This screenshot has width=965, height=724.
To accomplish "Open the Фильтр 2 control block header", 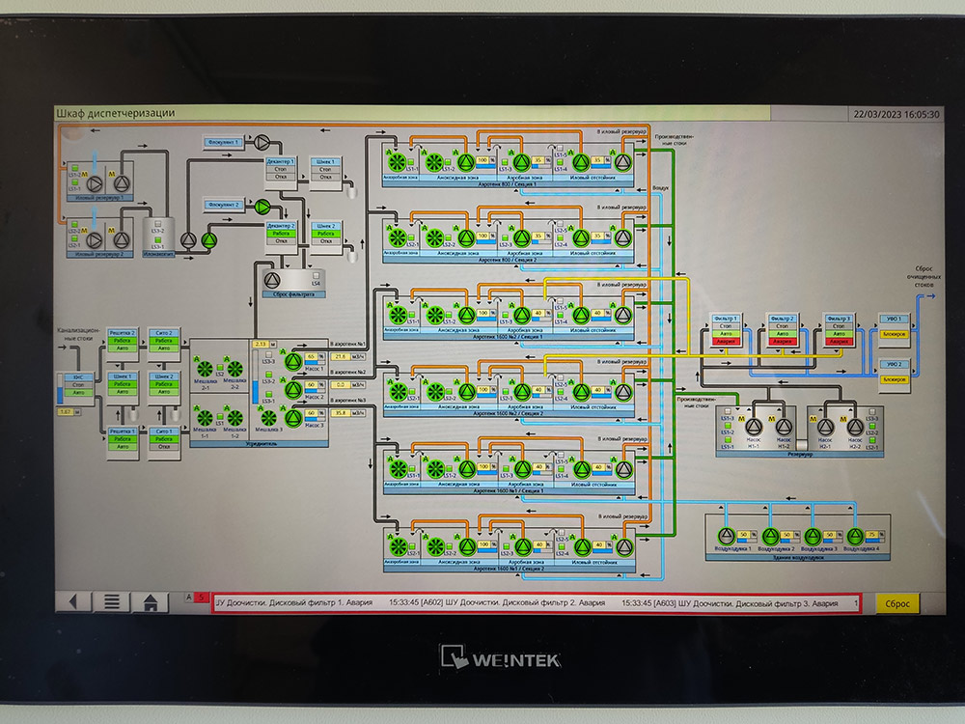I will pos(781,318).
